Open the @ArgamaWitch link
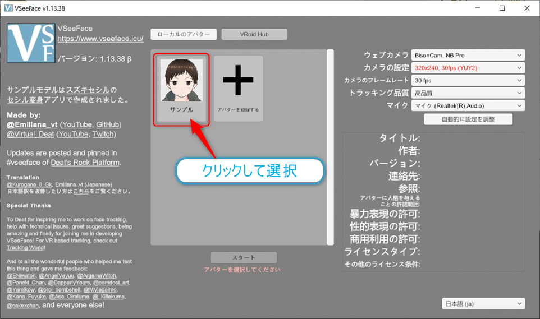The image size is (540, 319). [97, 276]
